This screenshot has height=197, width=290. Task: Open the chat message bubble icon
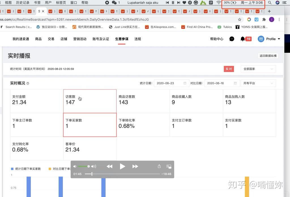tap(232, 39)
